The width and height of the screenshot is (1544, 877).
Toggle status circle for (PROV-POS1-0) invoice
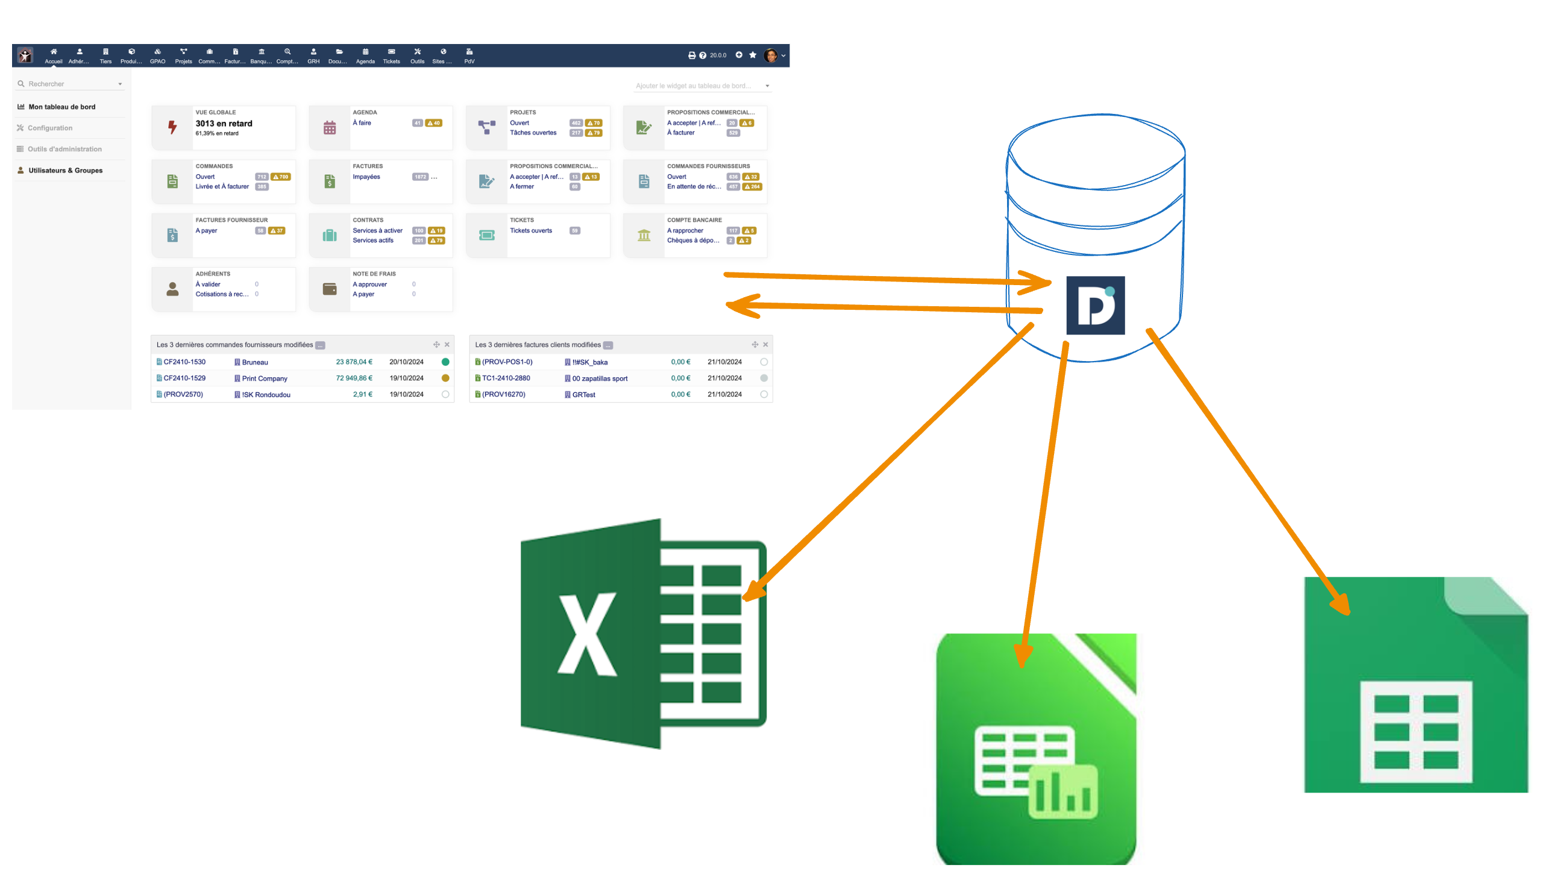pos(764,362)
